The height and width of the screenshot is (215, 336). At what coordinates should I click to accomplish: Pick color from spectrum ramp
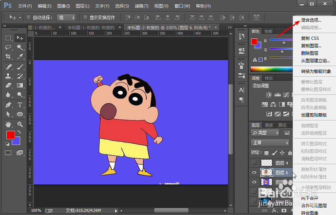pyautogui.click(x=272, y=69)
